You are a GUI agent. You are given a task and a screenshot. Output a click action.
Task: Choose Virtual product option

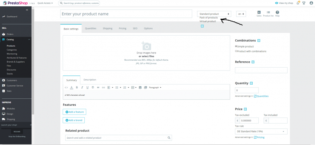208,21
